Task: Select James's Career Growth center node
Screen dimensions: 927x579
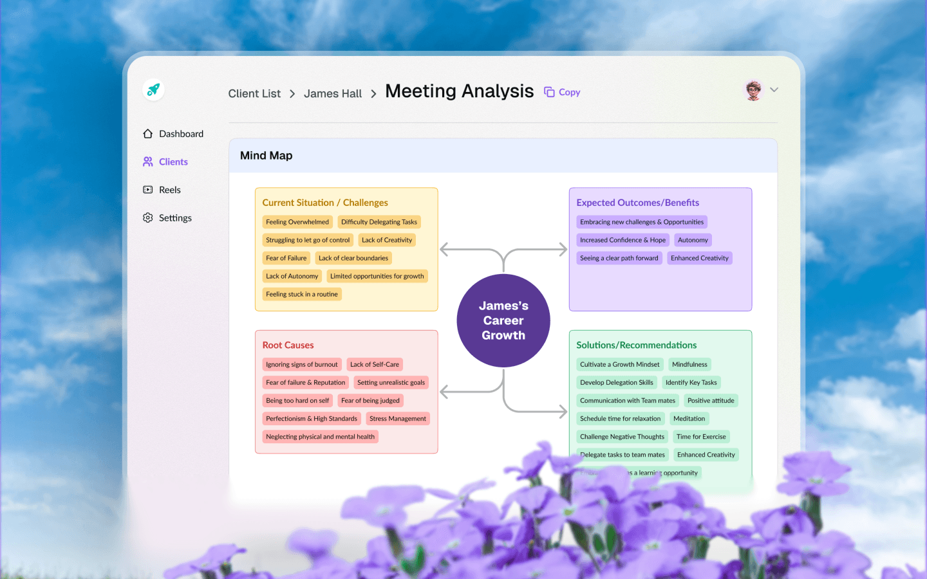Action: [x=503, y=320]
